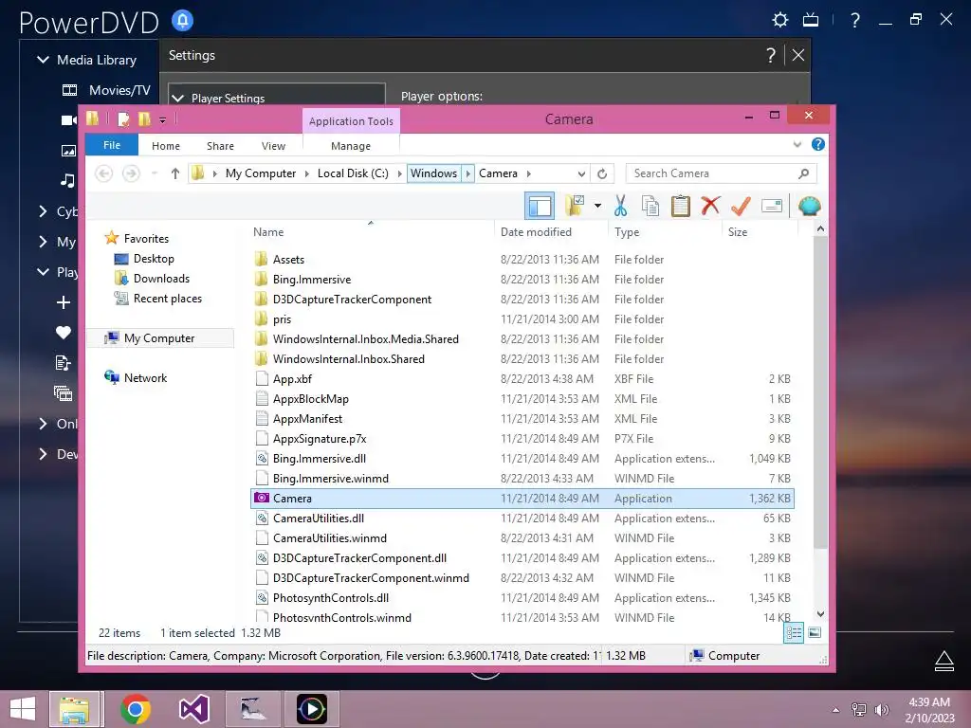Open PowerDVD settings gear icon
Viewport: 971px width, 728px height.
[780, 20]
